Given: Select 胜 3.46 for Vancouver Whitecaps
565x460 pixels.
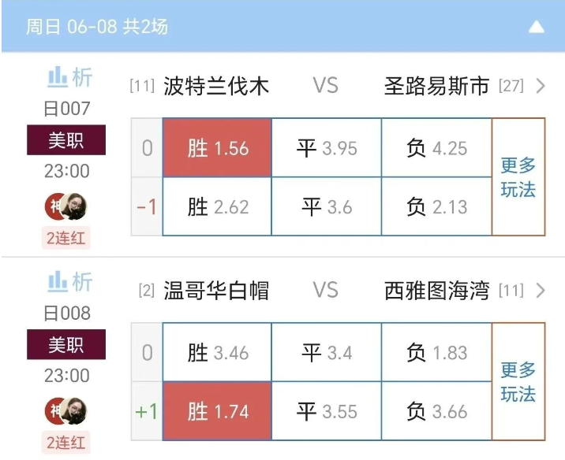Looking at the screenshot, I should click(x=217, y=352).
